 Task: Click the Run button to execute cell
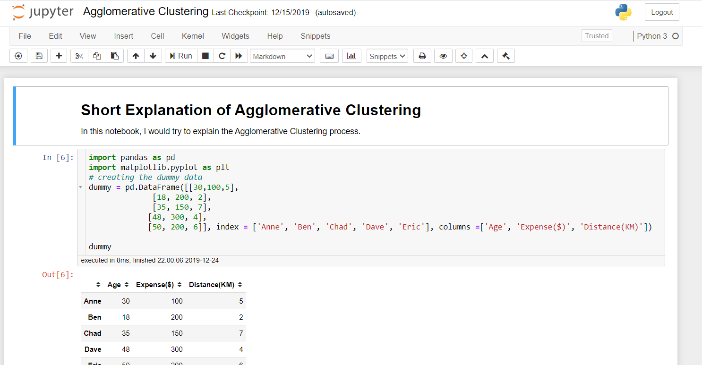pyautogui.click(x=180, y=55)
